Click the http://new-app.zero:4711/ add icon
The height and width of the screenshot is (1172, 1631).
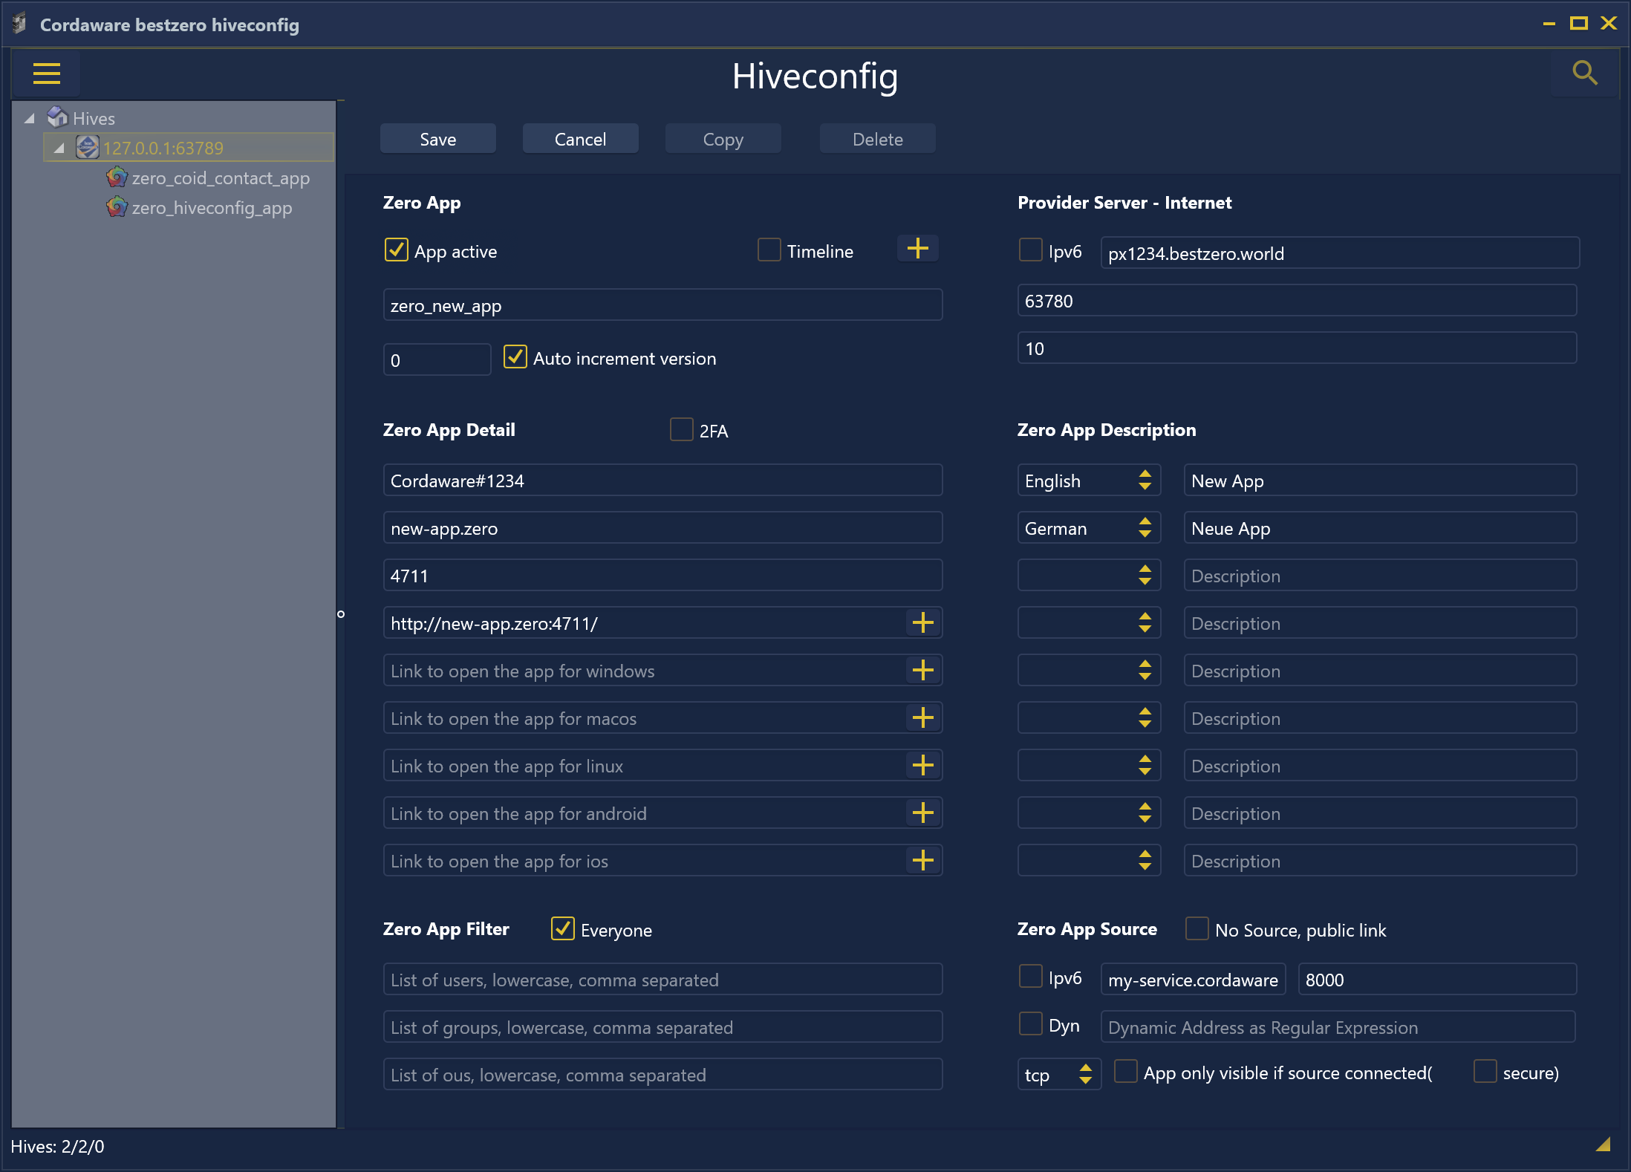click(922, 622)
